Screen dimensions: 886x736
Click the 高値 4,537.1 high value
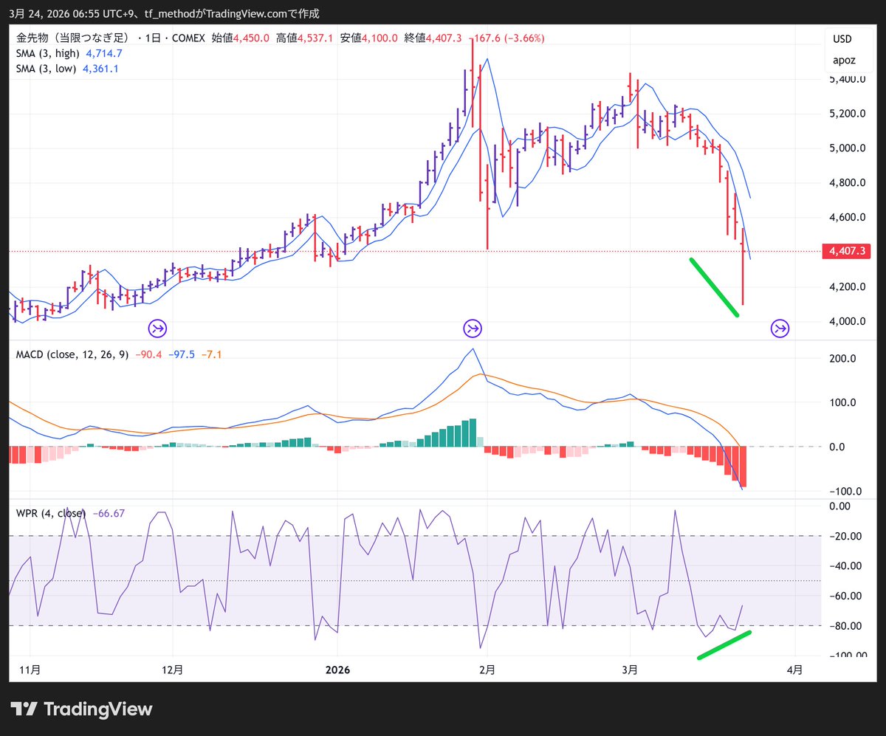(x=304, y=38)
